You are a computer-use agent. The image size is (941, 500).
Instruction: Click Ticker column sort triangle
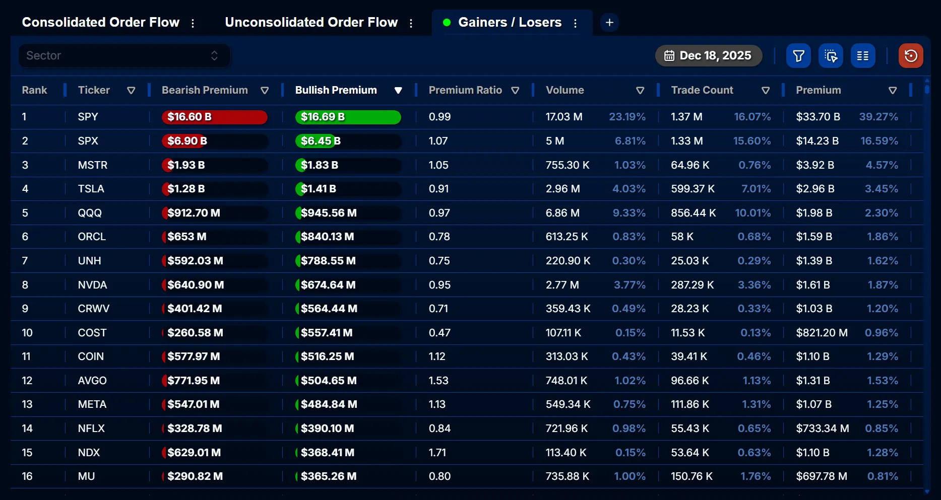[131, 91]
